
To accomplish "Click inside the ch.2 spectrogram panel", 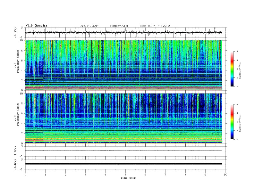I will coord(123,118).
